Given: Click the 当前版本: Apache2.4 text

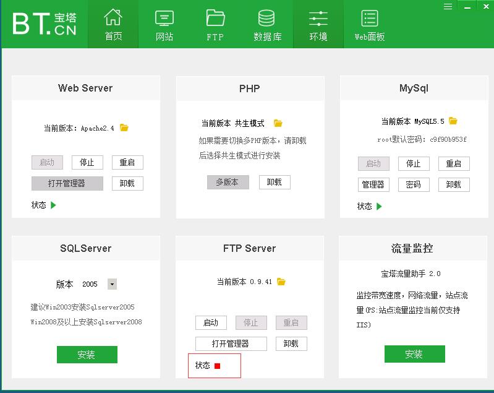Looking at the screenshot, I should click(79, 128).
